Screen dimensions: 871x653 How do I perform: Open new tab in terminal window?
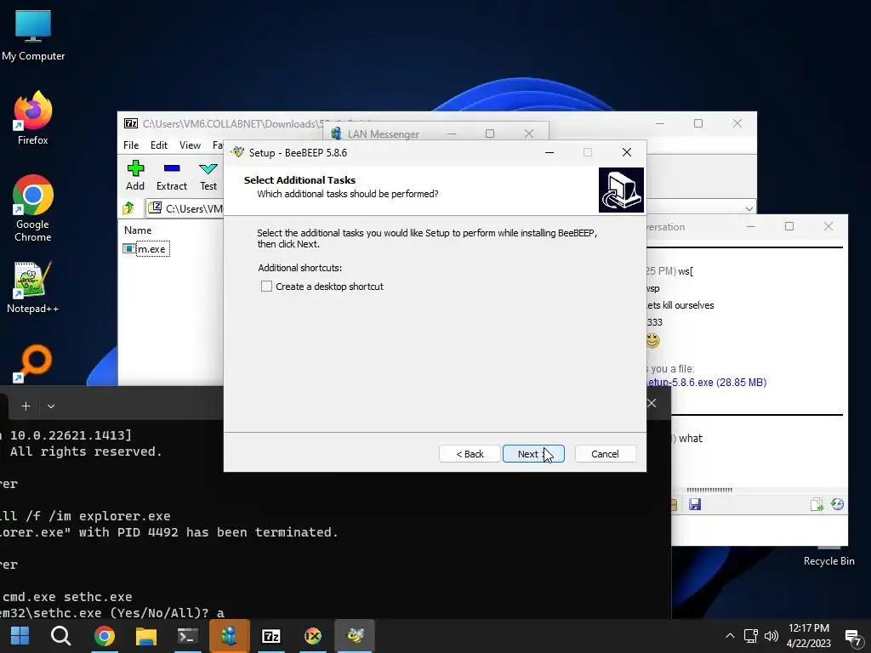26,406
